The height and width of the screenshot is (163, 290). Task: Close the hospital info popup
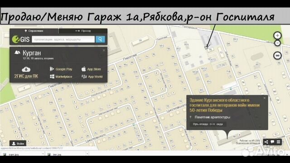(265, 98)
